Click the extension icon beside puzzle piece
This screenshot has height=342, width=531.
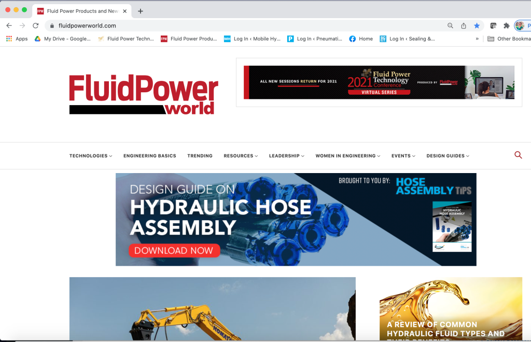tap(494, 26)
